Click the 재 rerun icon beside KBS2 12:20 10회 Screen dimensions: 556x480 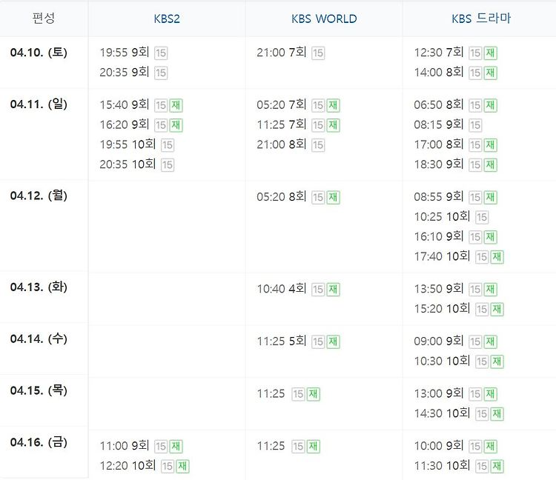click(x=182, y=466)
